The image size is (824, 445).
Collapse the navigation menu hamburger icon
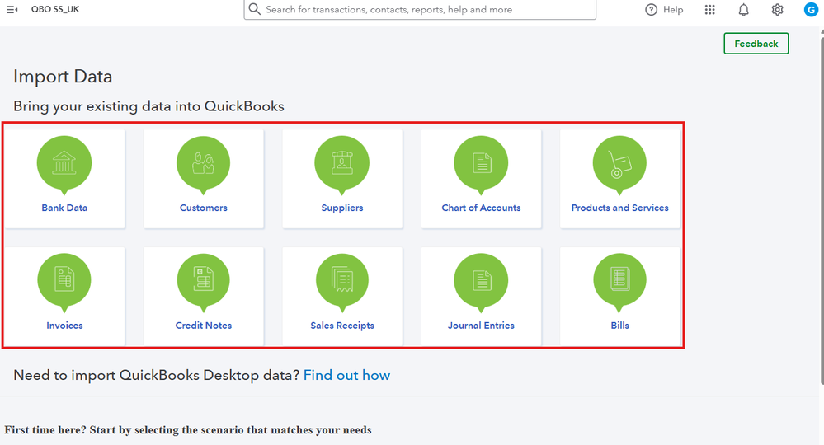pyautogui.click(x=12, y=9)
